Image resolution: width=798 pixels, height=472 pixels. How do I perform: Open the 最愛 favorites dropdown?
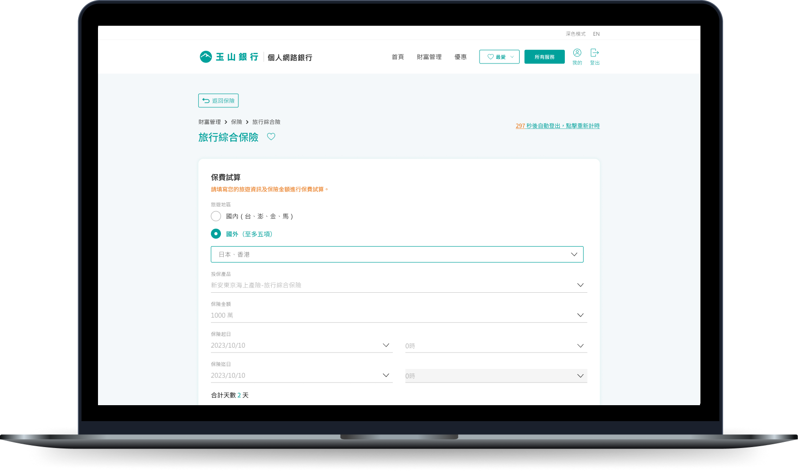499,57
